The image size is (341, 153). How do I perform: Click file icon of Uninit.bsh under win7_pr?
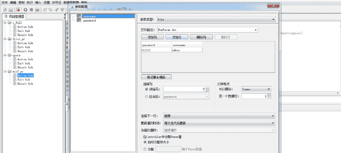tap(15, 84)
